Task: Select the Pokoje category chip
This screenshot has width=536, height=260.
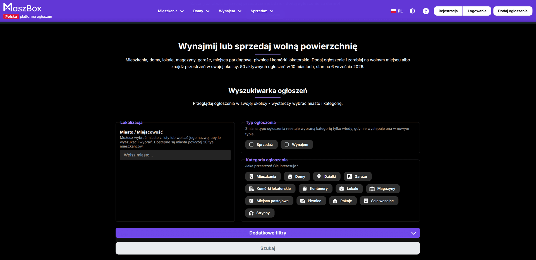Action: 343,201
